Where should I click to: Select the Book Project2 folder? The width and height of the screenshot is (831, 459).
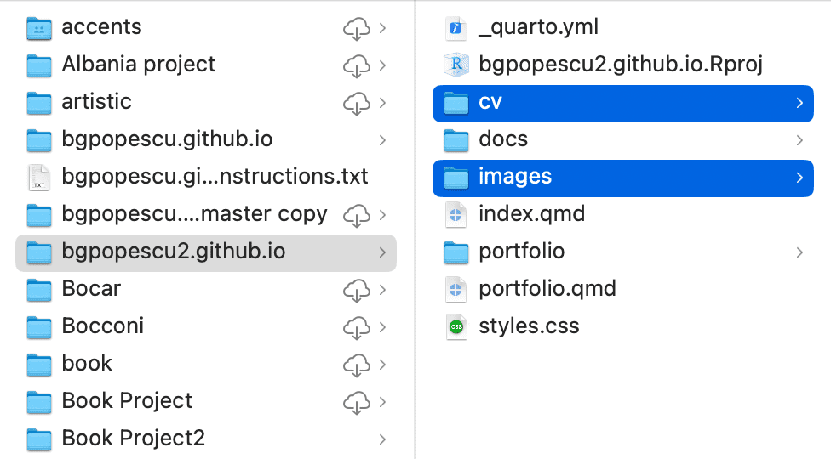point(133,439)
